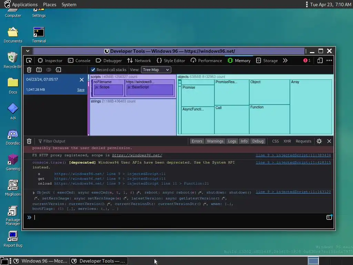
Task: Click the workspace switcher in taskbar
Action: pos(313,261)
